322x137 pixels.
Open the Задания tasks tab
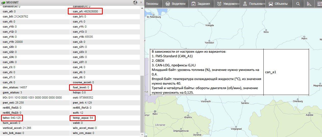tap(201, 4)
